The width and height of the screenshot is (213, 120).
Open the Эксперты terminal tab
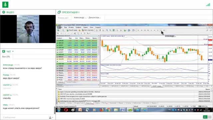[146, 103]
